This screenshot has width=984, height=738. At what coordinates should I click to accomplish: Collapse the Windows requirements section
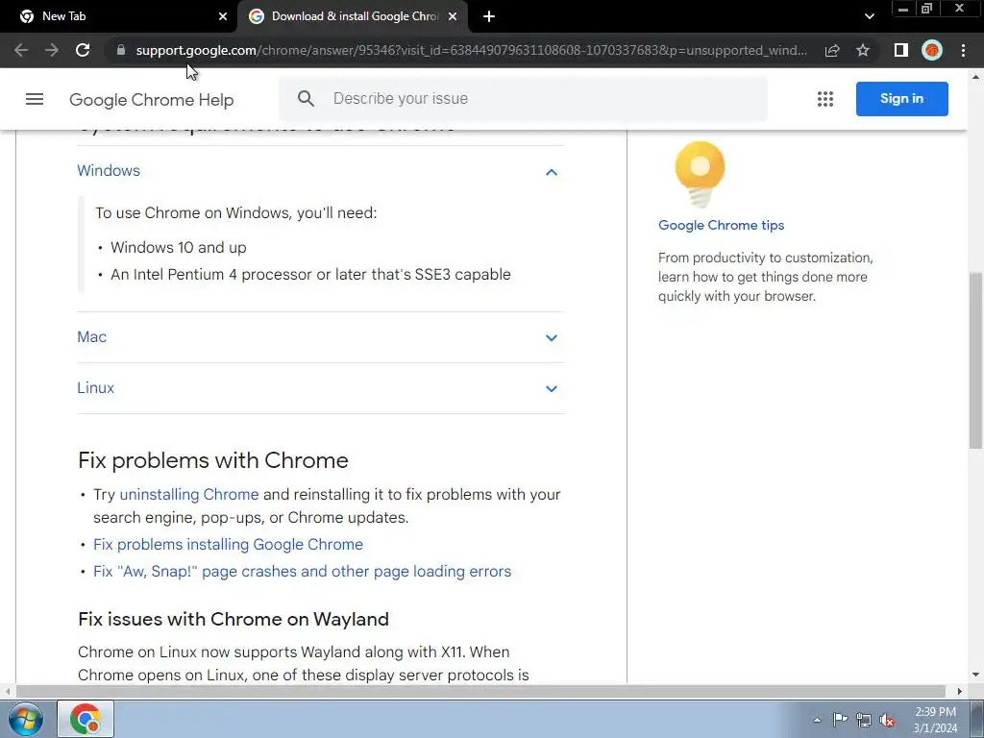pyautogui.click(x=551, y=172)
